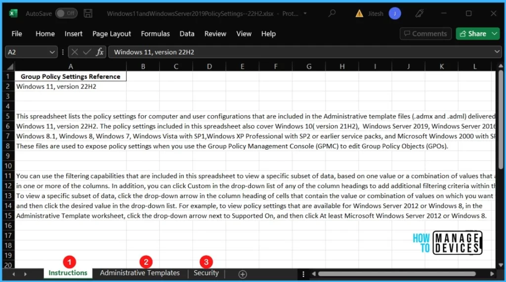Viewport: 506px width, 282px height.
Task: Click text starting 'Administrative Template worksheet'
Action: pos(252,216)
